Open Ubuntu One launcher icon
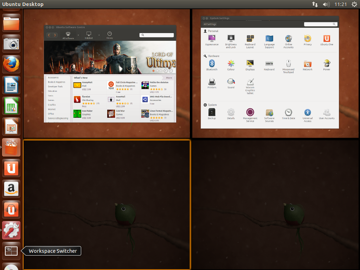360x270 pixels. coord(11,168)
